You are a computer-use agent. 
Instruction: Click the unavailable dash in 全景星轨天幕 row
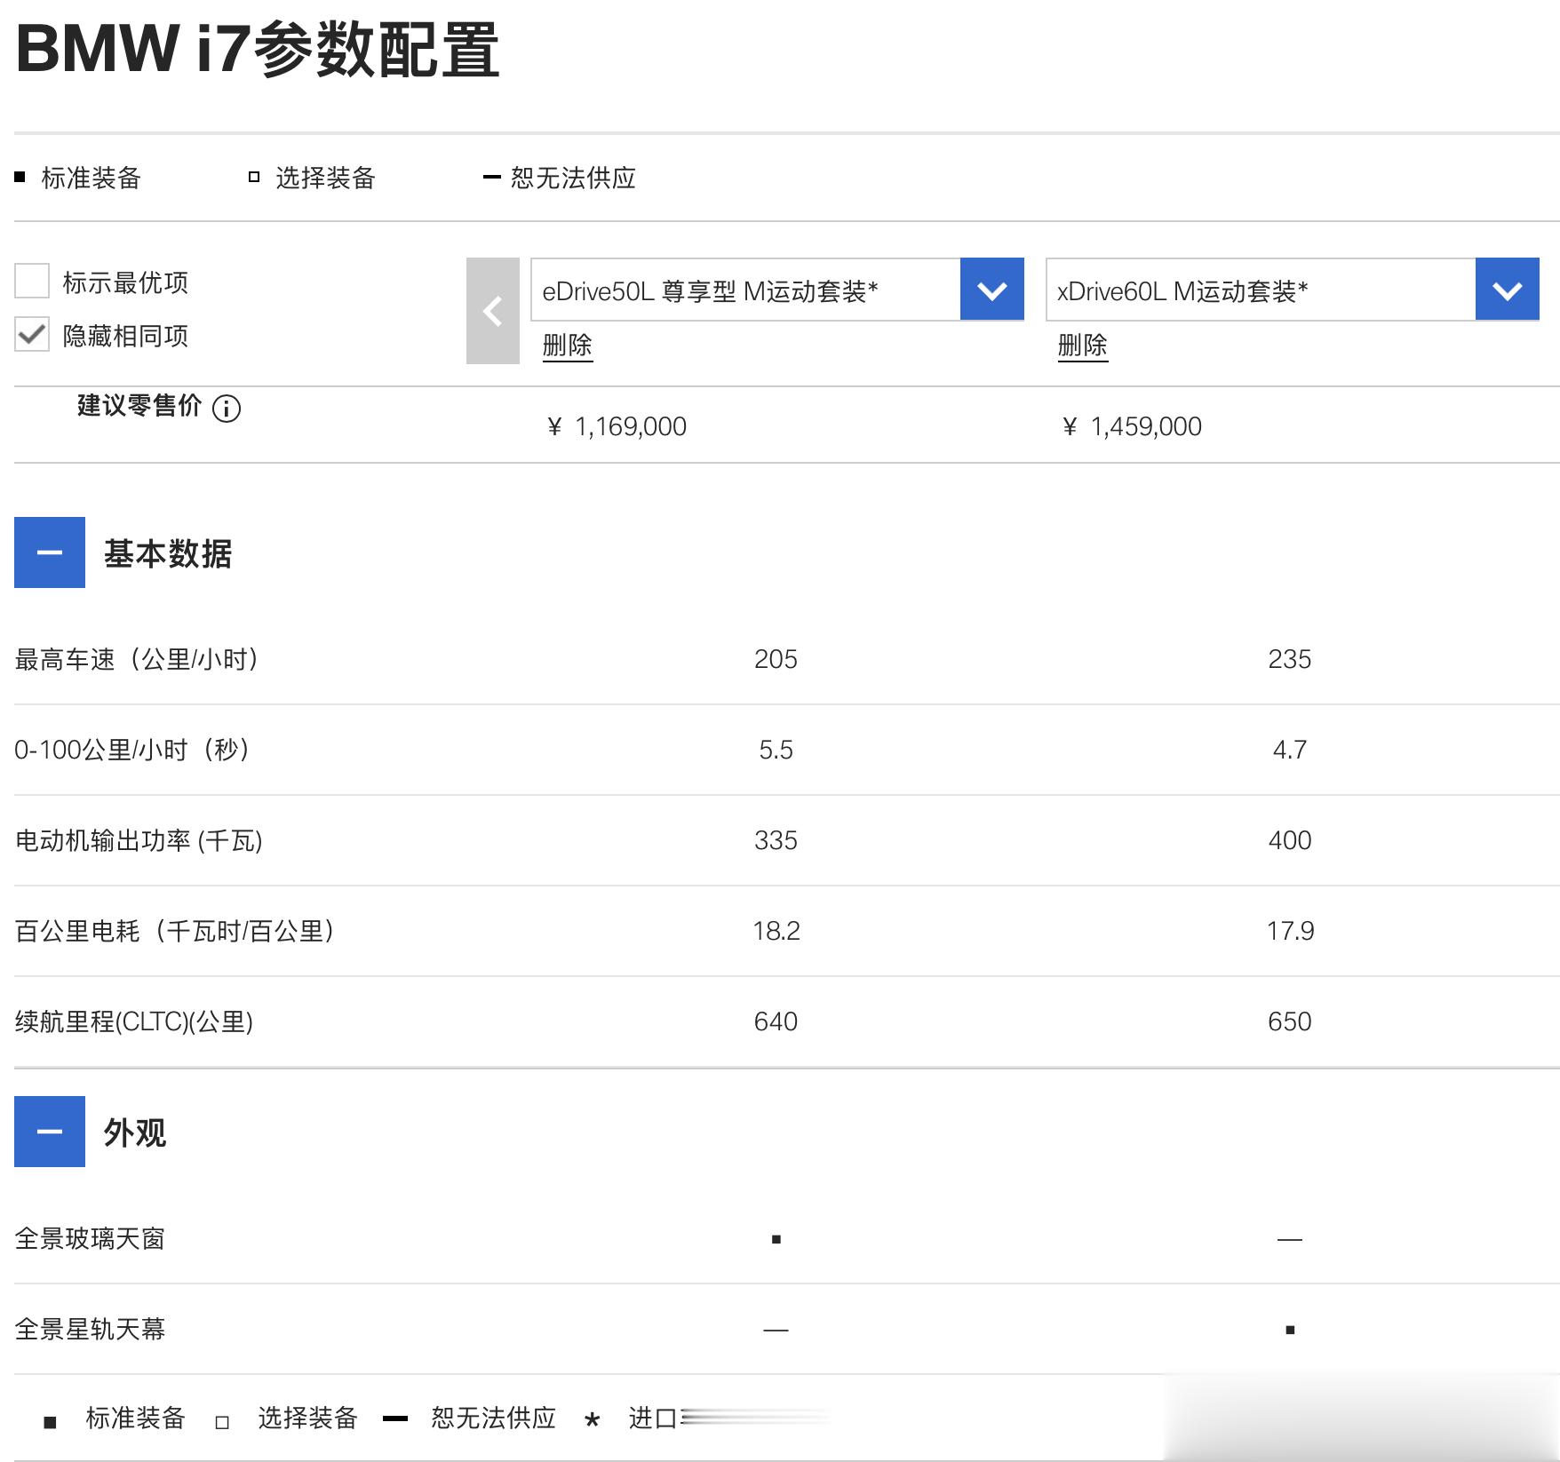pos(776,1330)
